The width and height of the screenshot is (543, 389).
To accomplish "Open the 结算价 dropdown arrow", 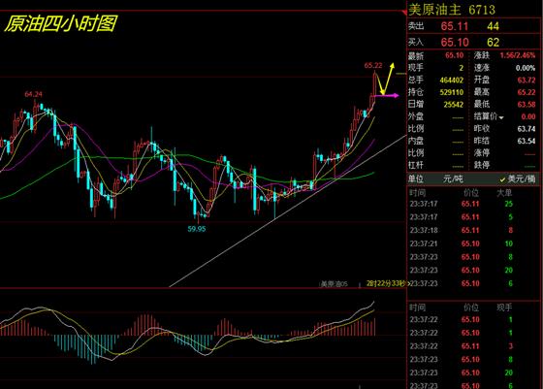I will click(501, 117).
